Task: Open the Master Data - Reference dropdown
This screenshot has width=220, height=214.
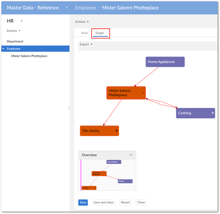Action: (67, 8)
